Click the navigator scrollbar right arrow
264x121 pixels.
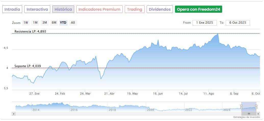click(x=258, y=114)
